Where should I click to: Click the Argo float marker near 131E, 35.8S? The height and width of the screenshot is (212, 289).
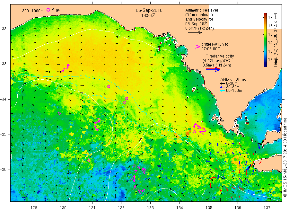pyautogui.click(x=89, y=161)
